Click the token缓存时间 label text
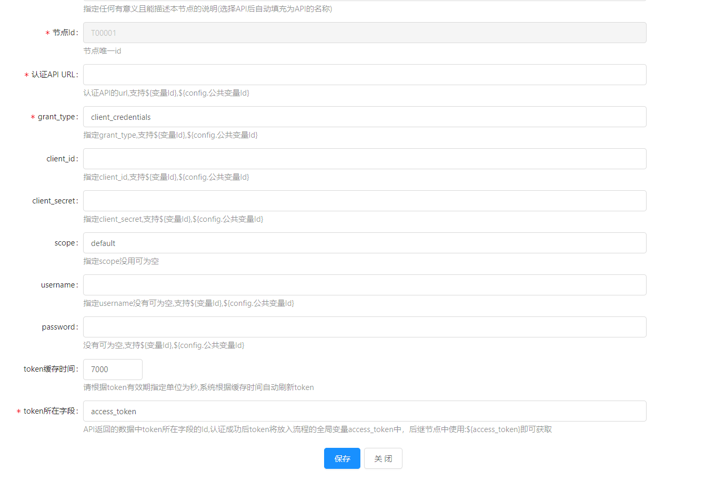Viewport: 705px width, 482px height. click(x=49, y=369)
